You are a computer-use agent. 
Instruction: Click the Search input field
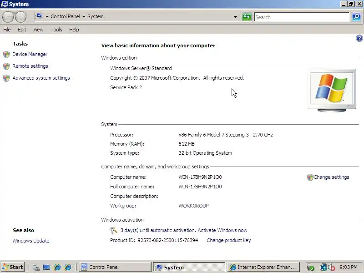click(x=302, y=17)
